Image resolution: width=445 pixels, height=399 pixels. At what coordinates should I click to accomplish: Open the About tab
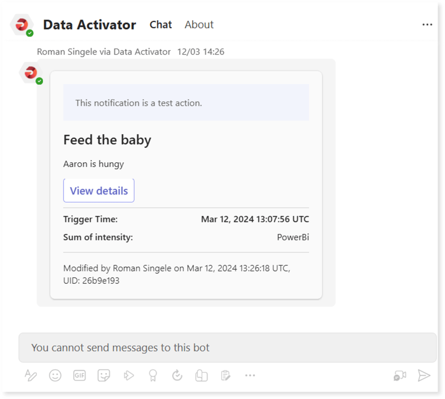(x=199, y=25)
